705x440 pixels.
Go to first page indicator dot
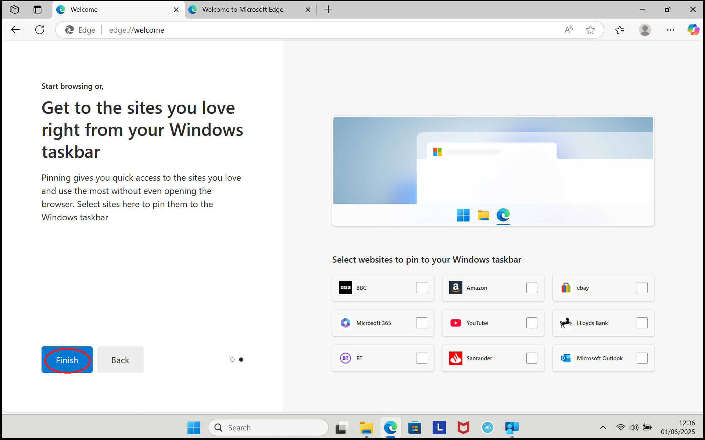coord(232,360)
